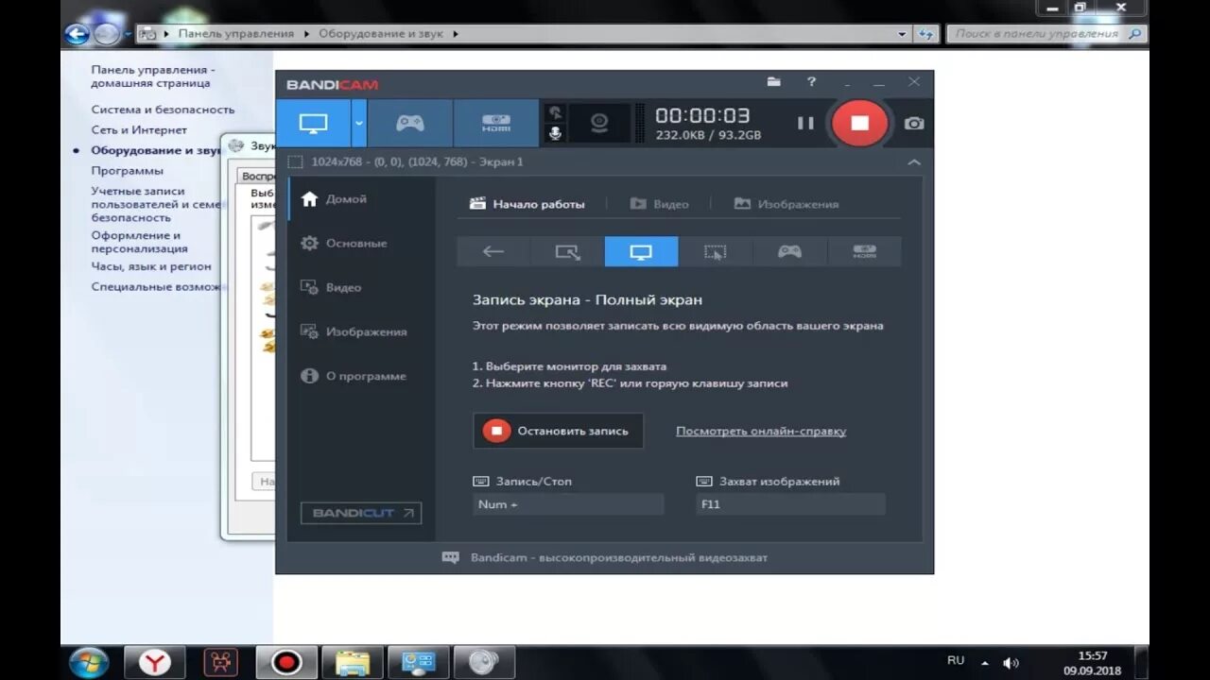Pause the recording
The image size is (1210, 680).
[805, 123]
